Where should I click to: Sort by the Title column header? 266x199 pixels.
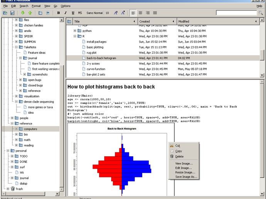pos(105,22)
